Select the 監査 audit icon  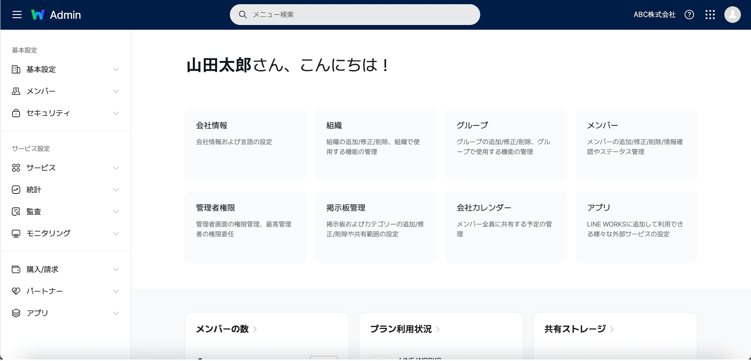[16, 211]
